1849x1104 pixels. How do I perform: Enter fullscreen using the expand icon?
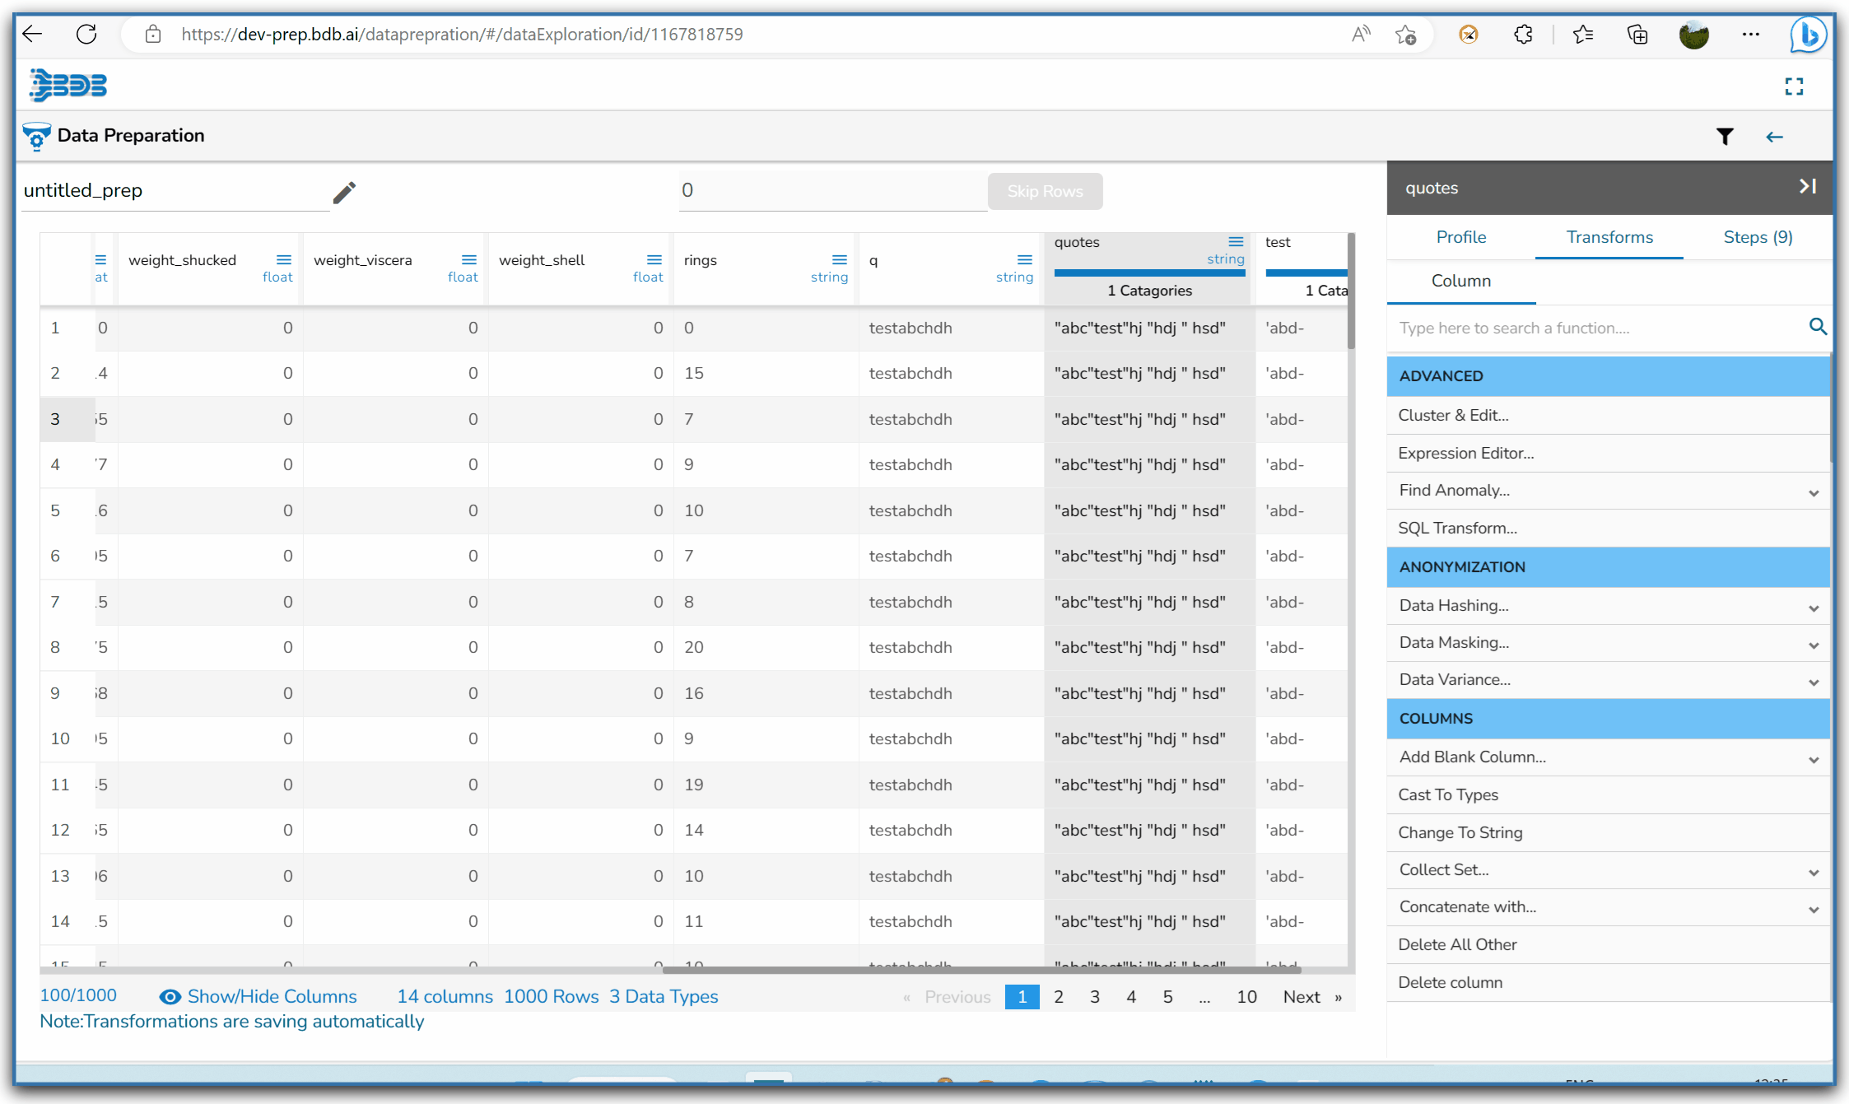tap(1794, 86)
